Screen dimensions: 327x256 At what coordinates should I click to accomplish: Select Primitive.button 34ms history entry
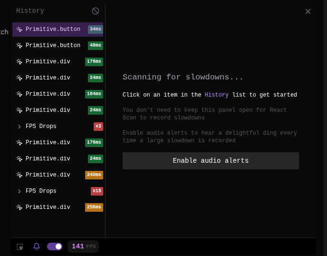[x=58, y=29]
